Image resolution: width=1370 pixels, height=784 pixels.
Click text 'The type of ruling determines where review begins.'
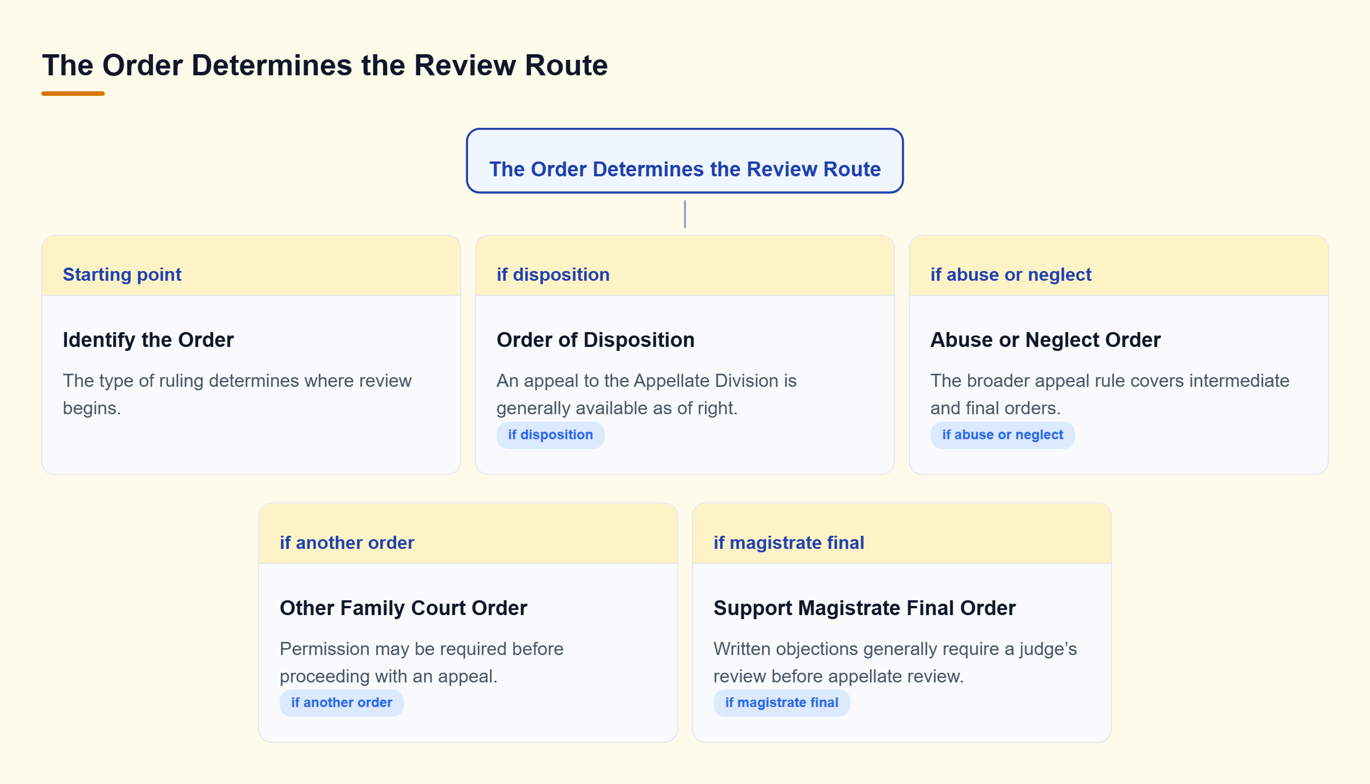pos(237,394)
